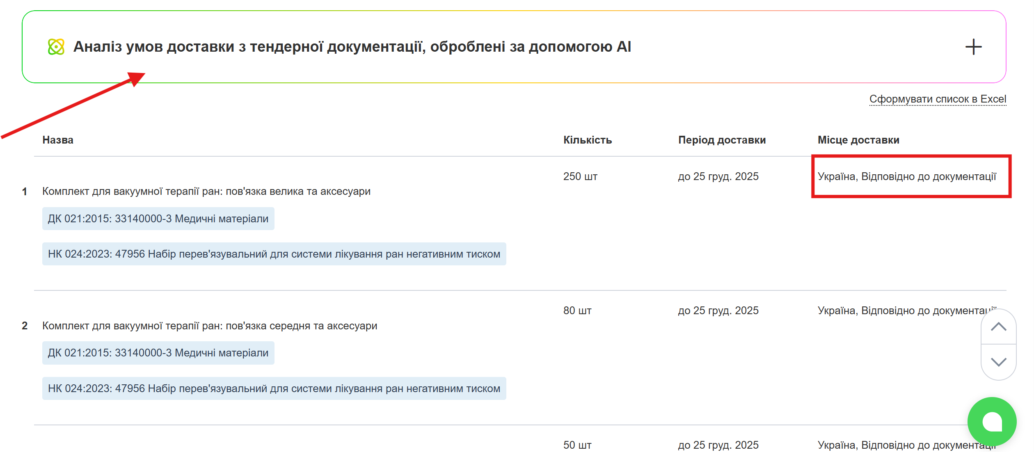Select item 'пов'язка велика та аксесуари' name
Screen dimensions: 1034x452
point(206,191)
